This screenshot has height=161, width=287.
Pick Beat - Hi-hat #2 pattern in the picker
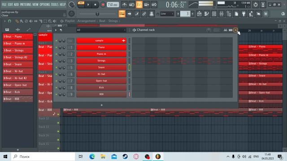point(18,78)
